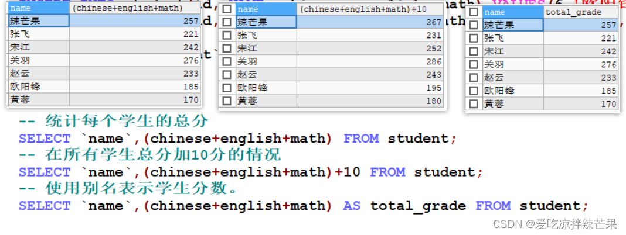Check 辣芒果 row box in +10 result table
Viewport: 626px width, 235px height.
(x=227, y=22)
